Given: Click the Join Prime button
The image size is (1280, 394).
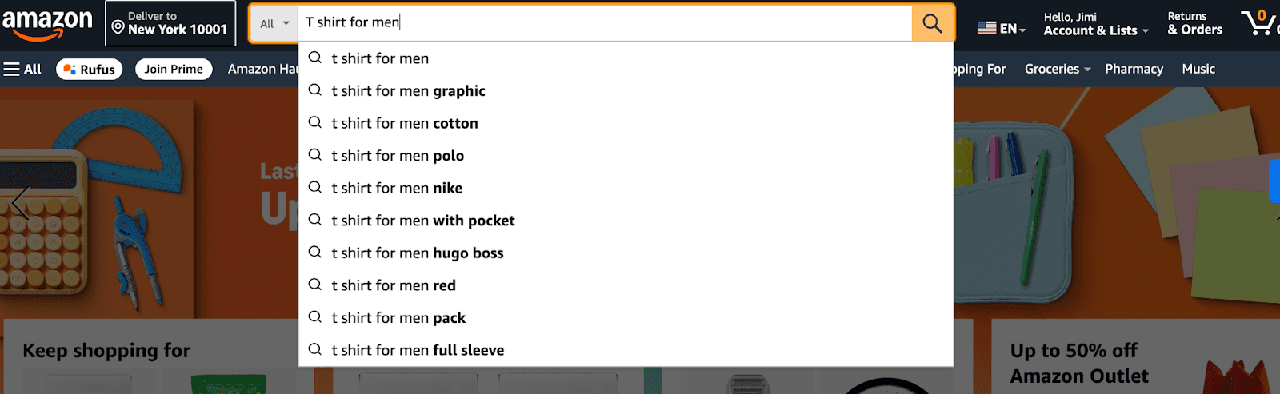Looking at the screenshot, I should coord(174,70).
